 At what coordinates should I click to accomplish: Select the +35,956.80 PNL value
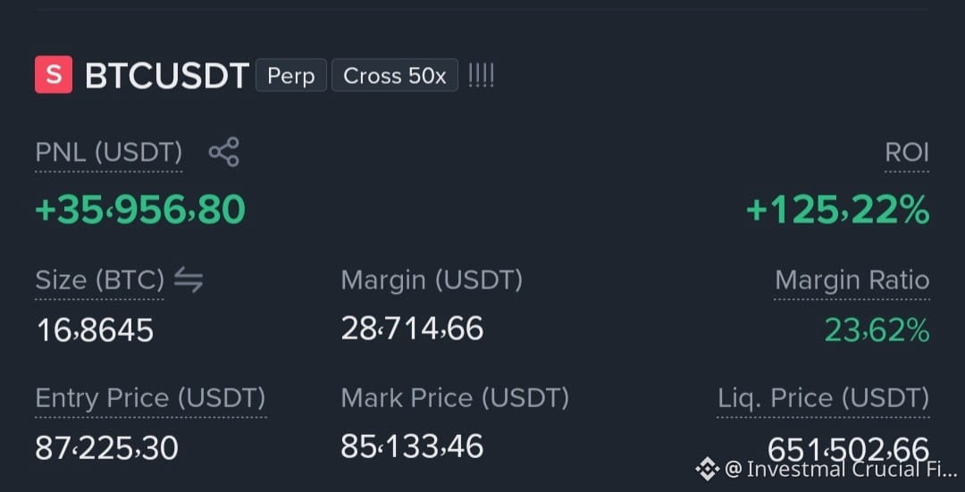(x=140, y=209)
